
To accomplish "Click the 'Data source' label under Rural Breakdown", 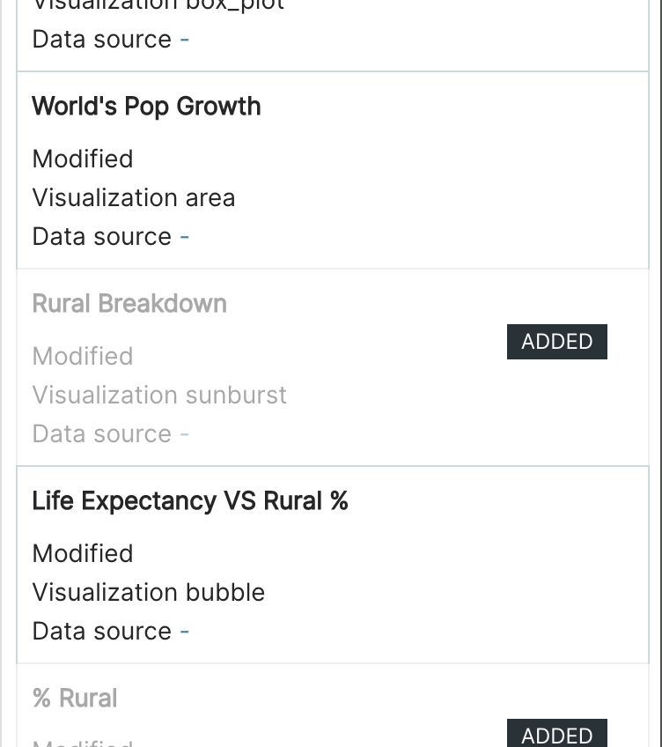I will pyautogui.click(x=102, y=434).
